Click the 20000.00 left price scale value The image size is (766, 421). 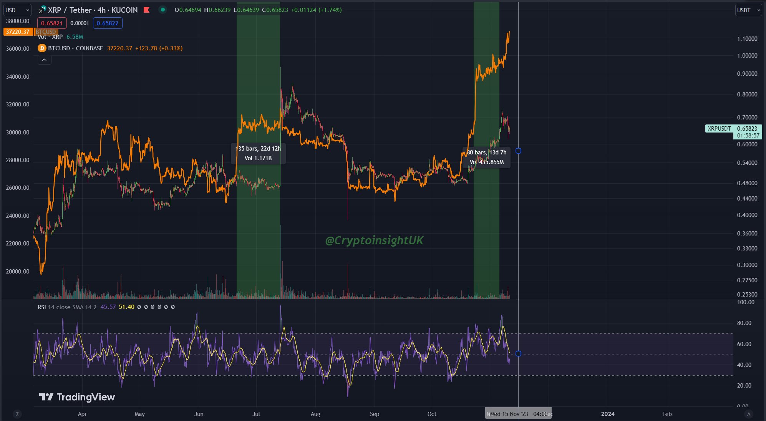click(18, 271)
